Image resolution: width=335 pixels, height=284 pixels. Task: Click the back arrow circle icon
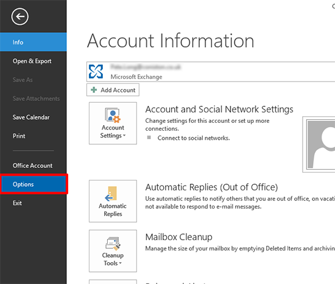click(x=19, y=16)
